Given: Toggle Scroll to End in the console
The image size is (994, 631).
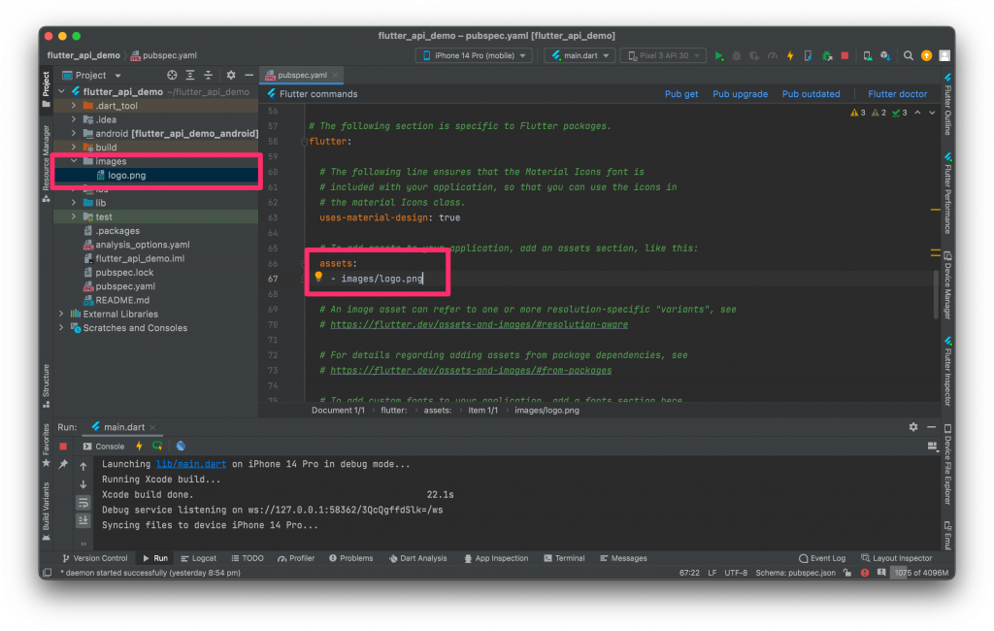Looking at the screenshot, I should coord(83,520).
